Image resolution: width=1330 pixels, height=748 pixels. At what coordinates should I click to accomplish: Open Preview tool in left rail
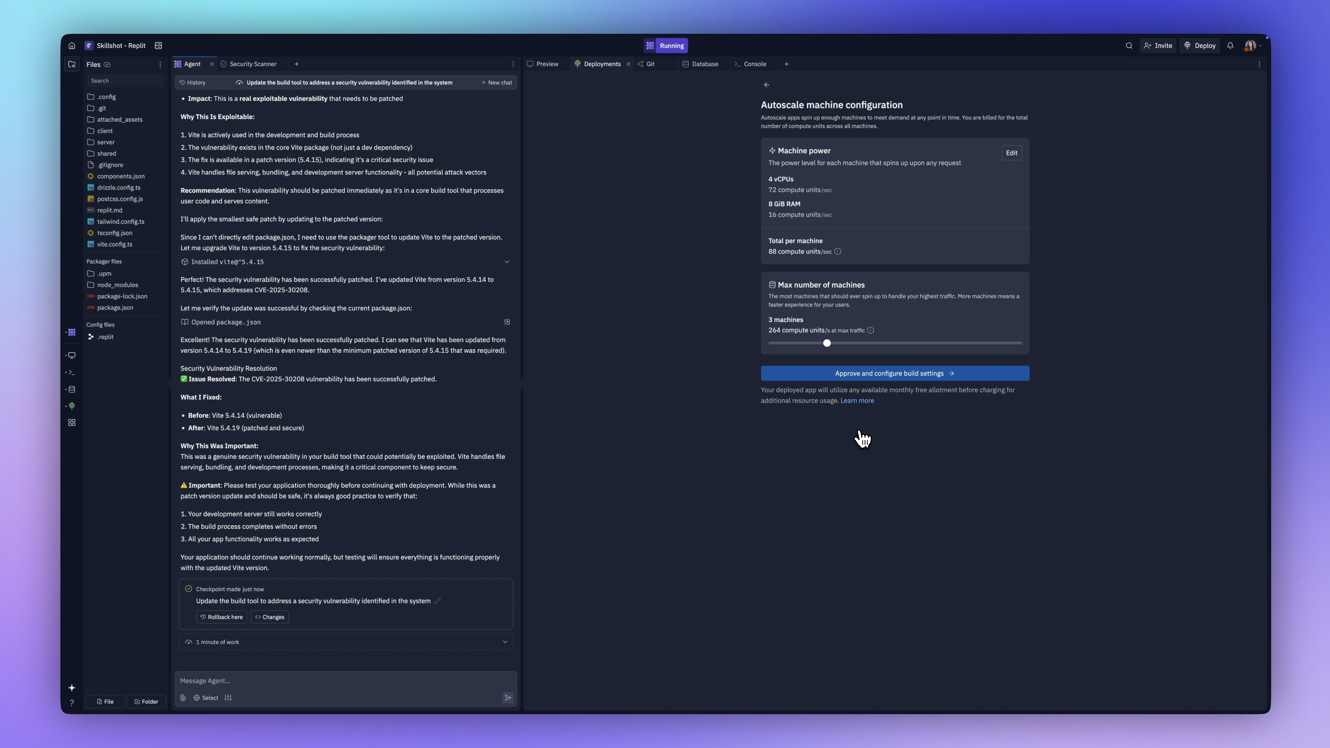(72, 355)
